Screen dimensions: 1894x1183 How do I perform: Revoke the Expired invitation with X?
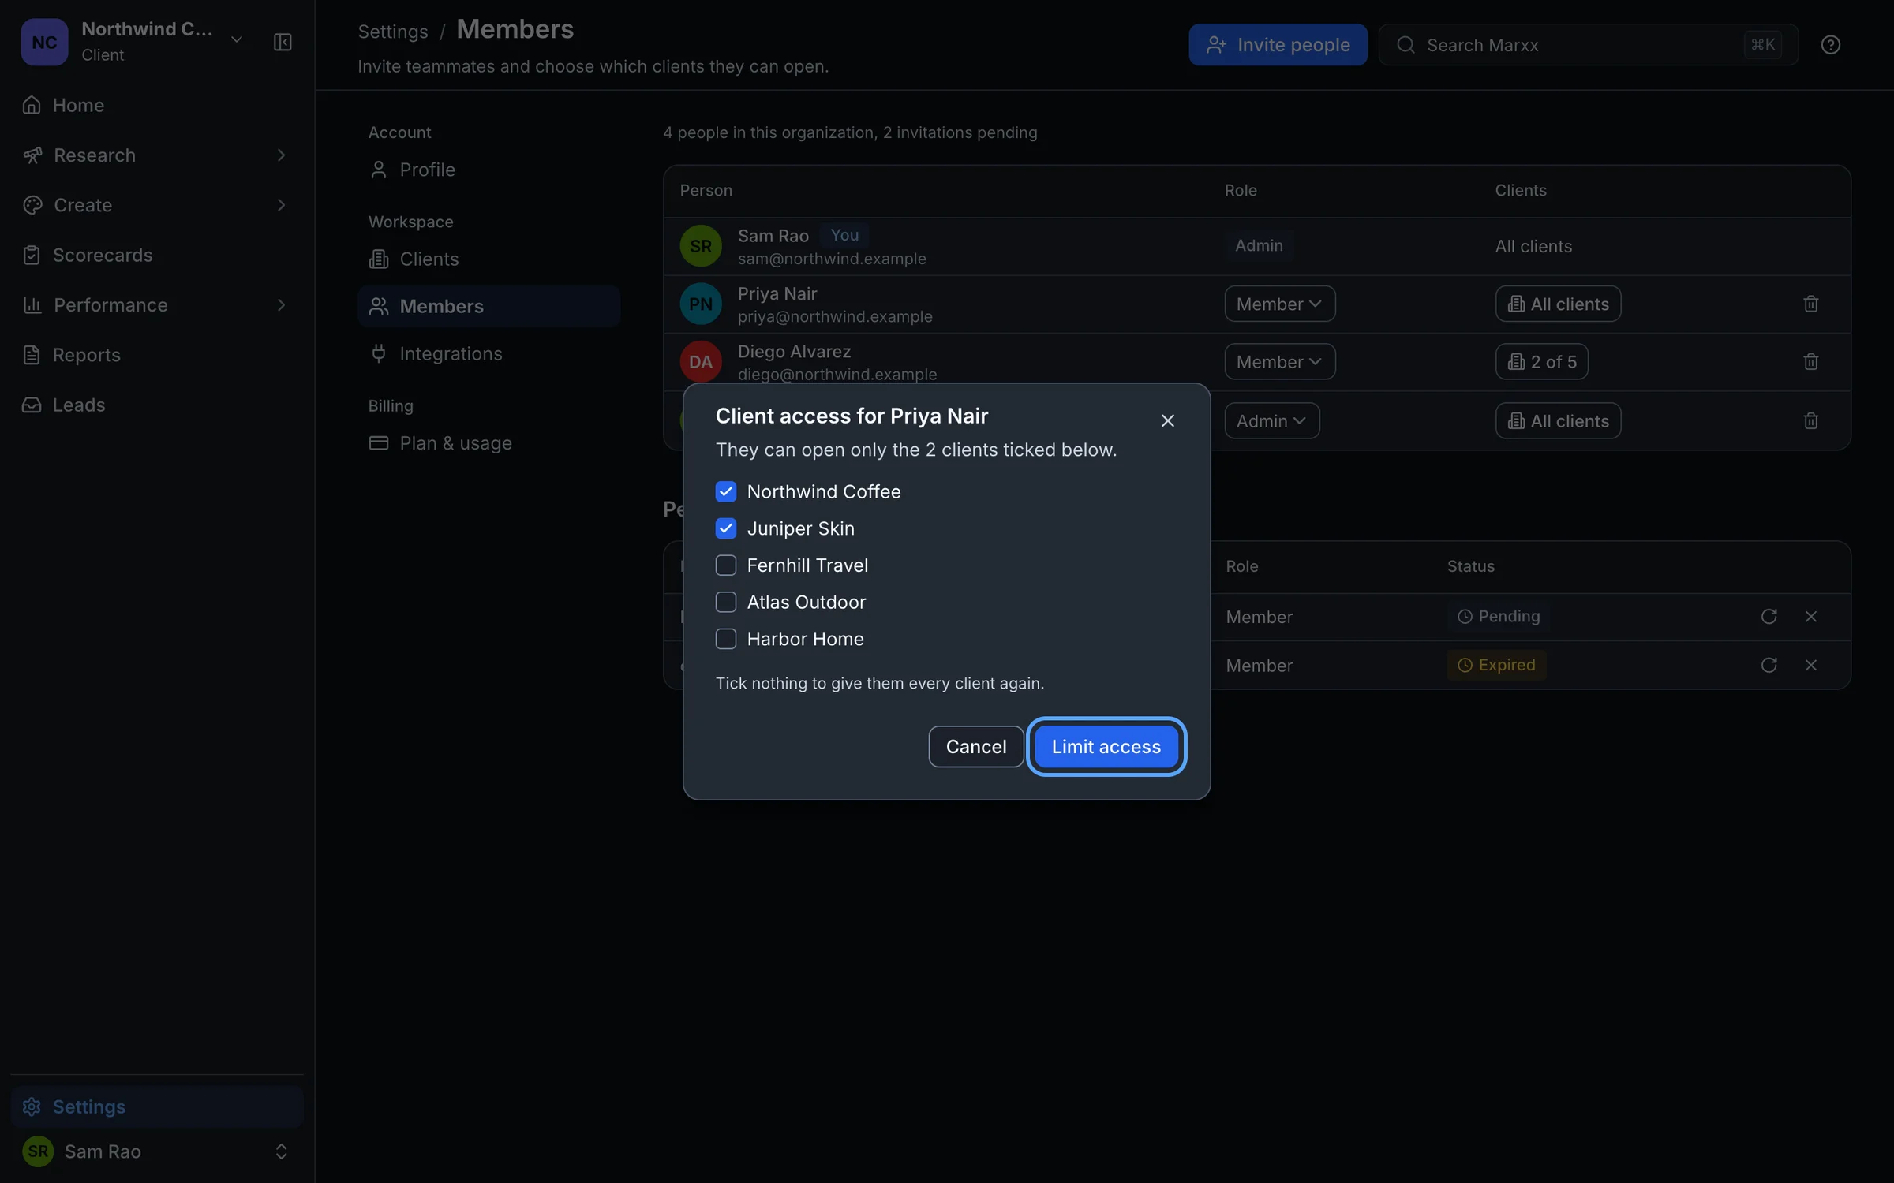(1810, 665)
